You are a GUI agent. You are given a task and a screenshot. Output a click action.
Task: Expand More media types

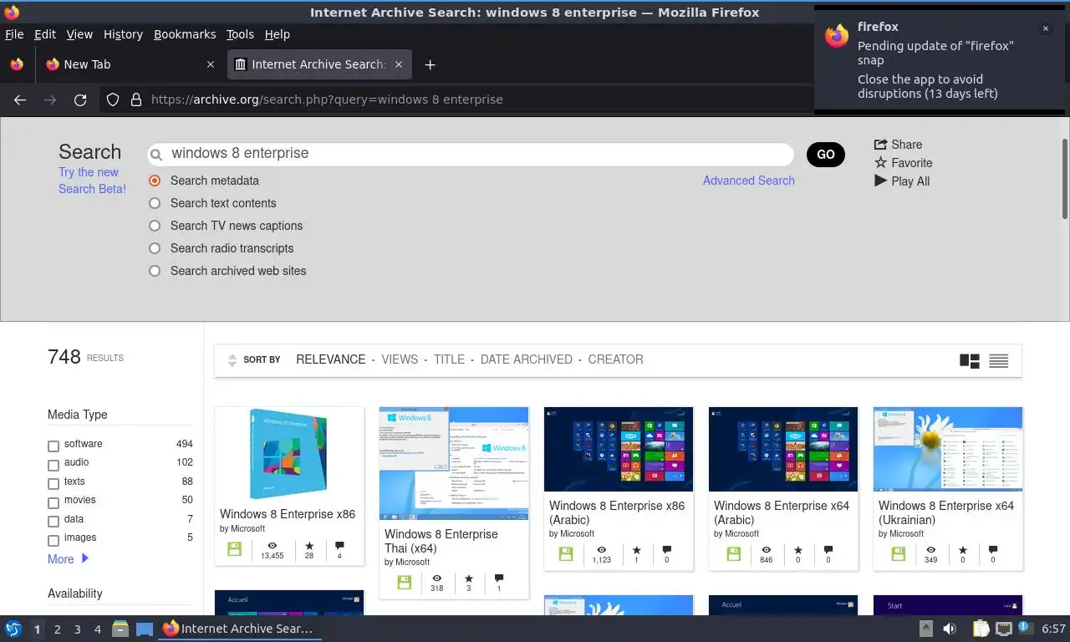pos(68,559)
